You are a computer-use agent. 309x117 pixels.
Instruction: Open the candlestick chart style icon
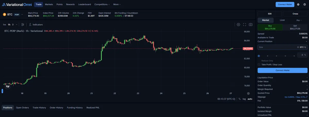click(23, 24)
